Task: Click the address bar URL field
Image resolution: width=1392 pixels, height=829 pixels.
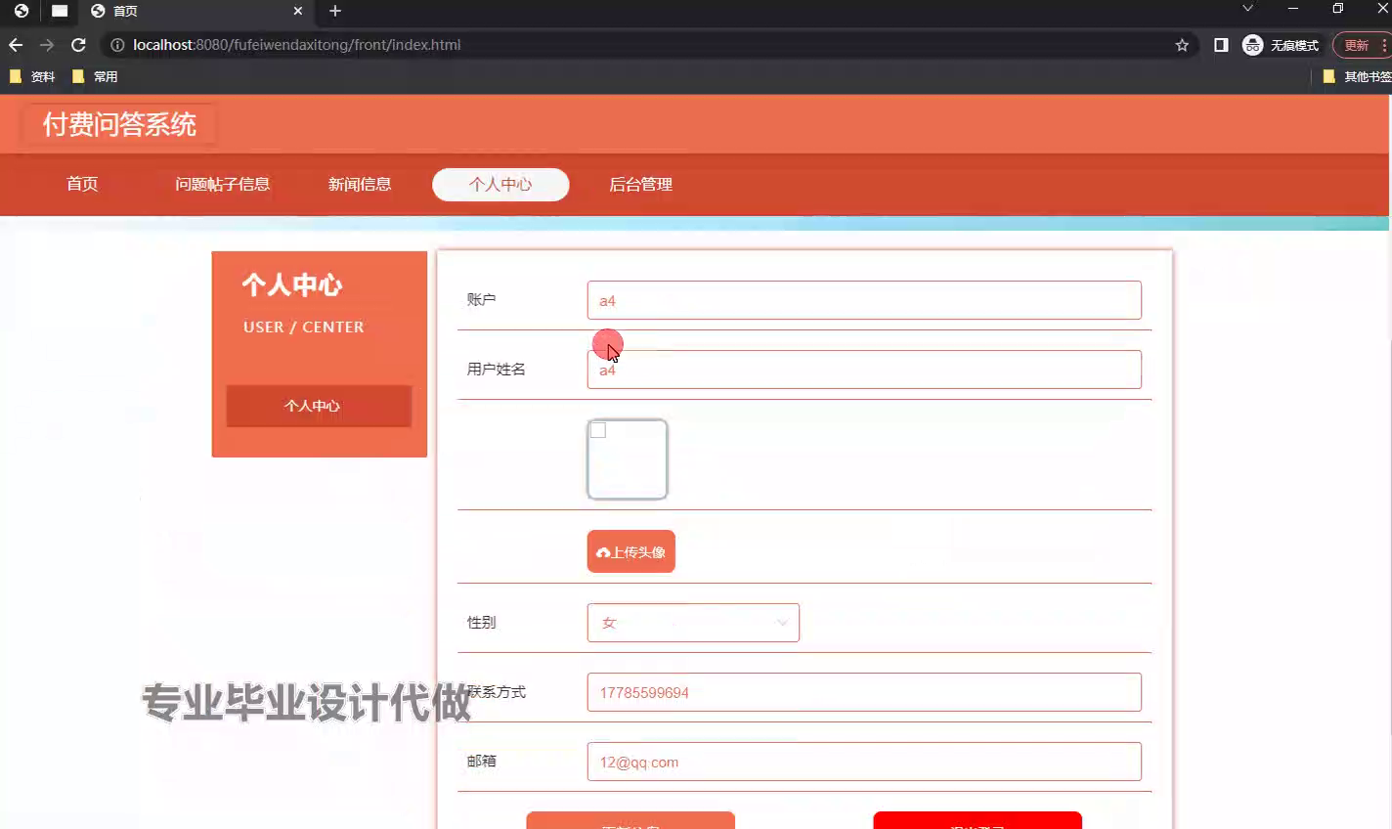Action: click(645, 45)
